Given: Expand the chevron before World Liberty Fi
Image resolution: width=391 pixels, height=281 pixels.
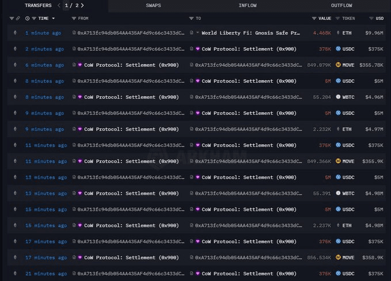Looking at the screenshot, I should [198, 33].
